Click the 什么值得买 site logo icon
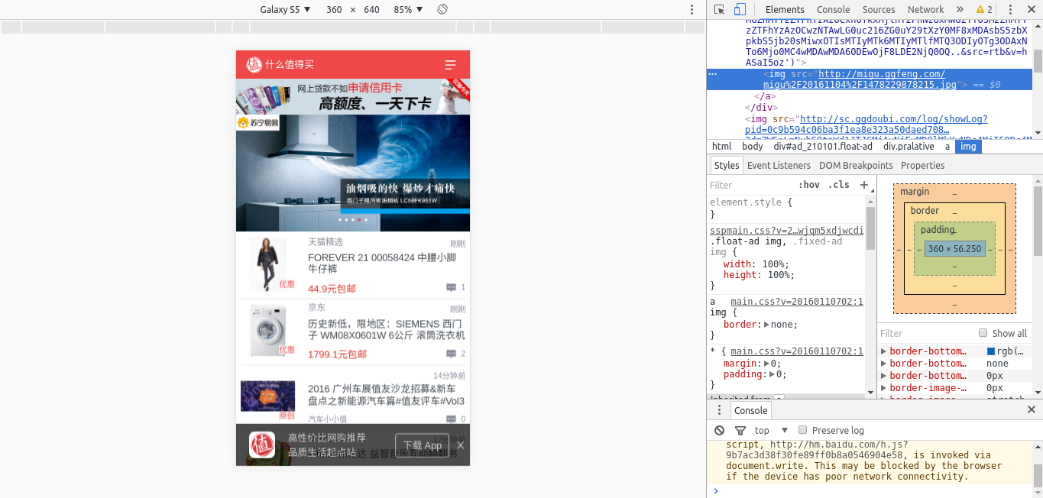1043x498 pixels. click(x=254, y=65)
